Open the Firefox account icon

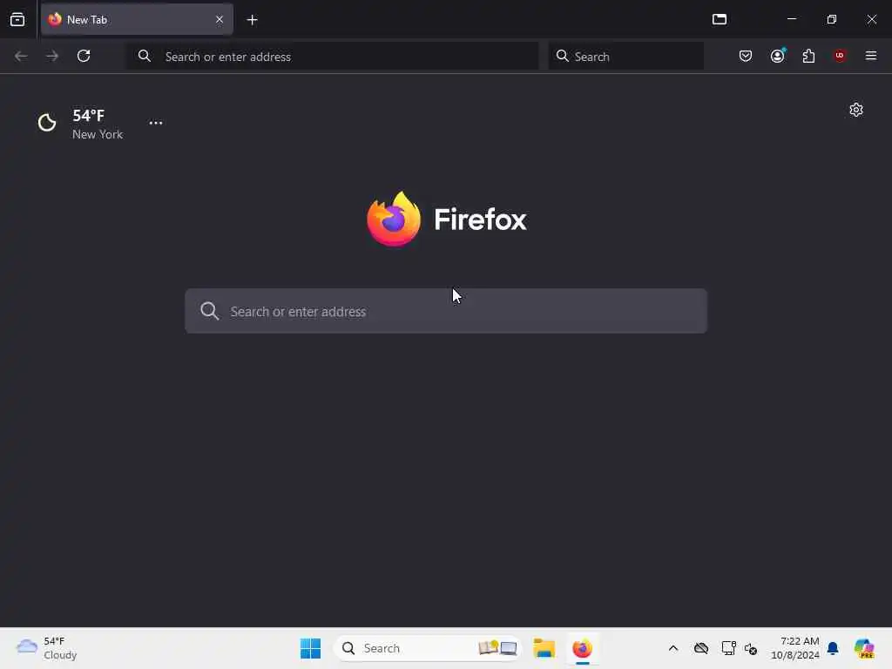coord(778,56)
